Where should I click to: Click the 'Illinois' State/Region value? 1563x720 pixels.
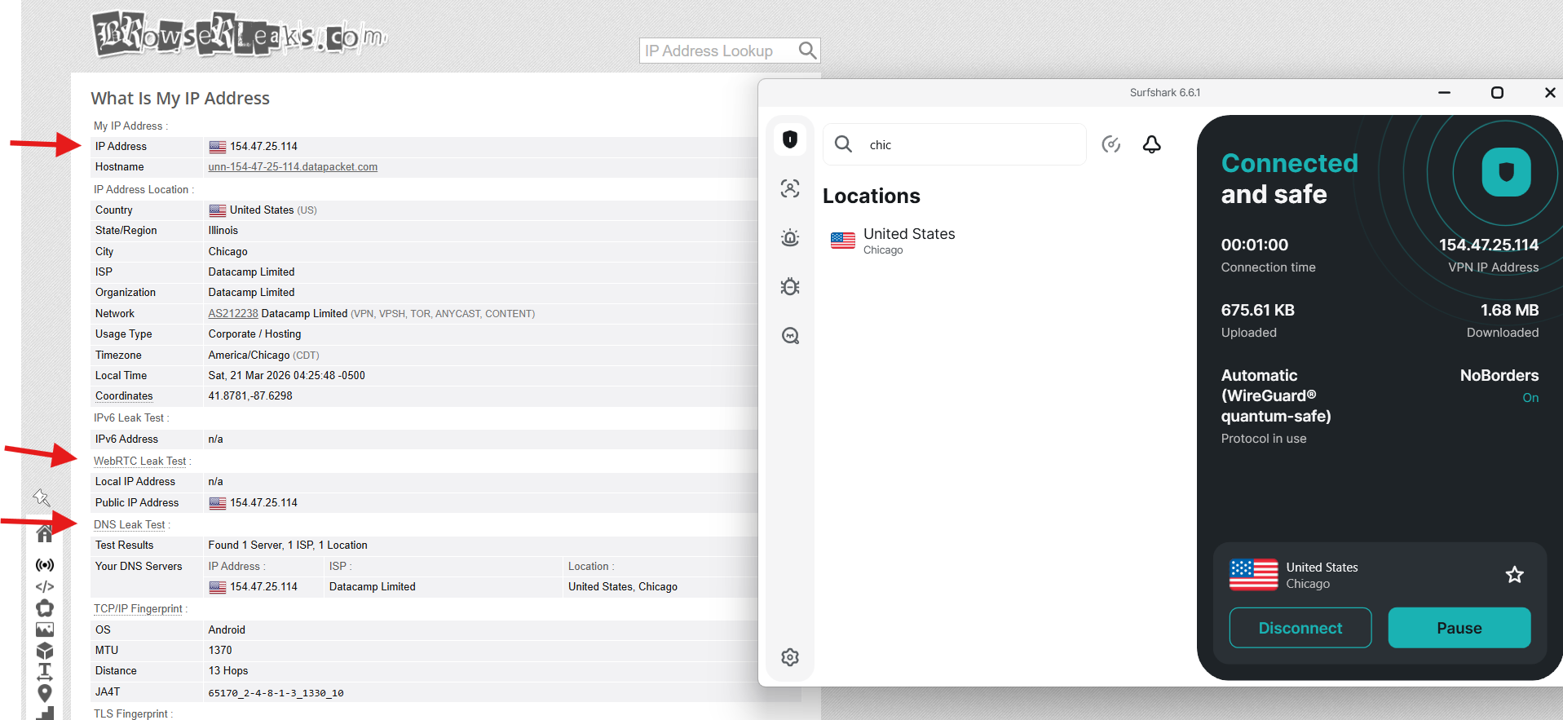(223, 231)
